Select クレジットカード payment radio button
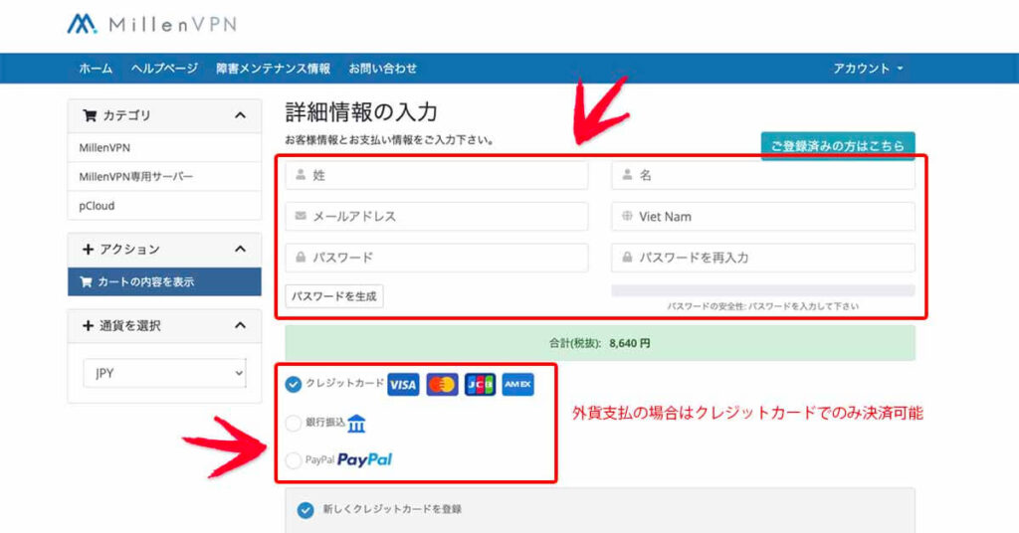Viewport: 1019px width, 533px height. [x=294, y=384]
